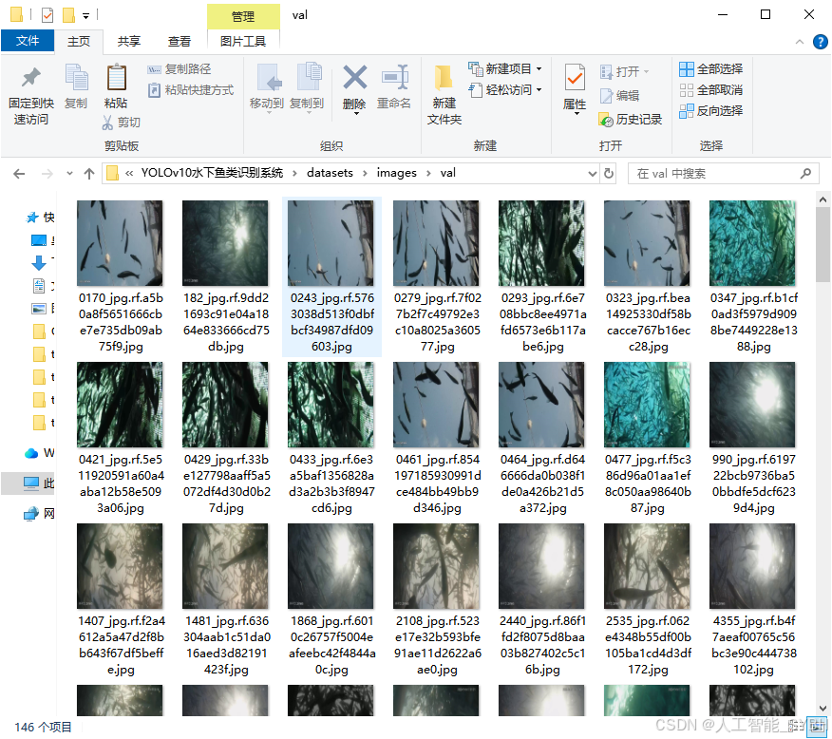Select thumbnail 0347_jpg.rf.b1cf
Viewport: 832px width, 739px height.
point(752,243)
